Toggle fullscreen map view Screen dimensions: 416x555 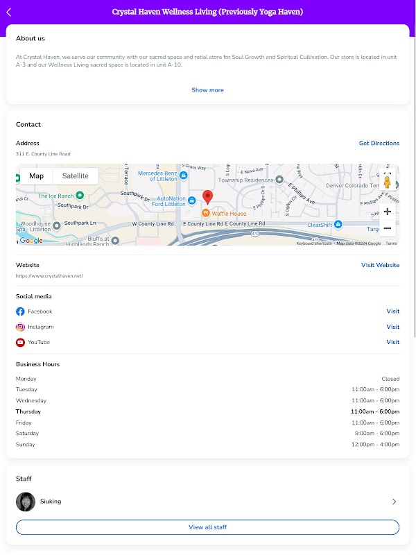(388, 173)
